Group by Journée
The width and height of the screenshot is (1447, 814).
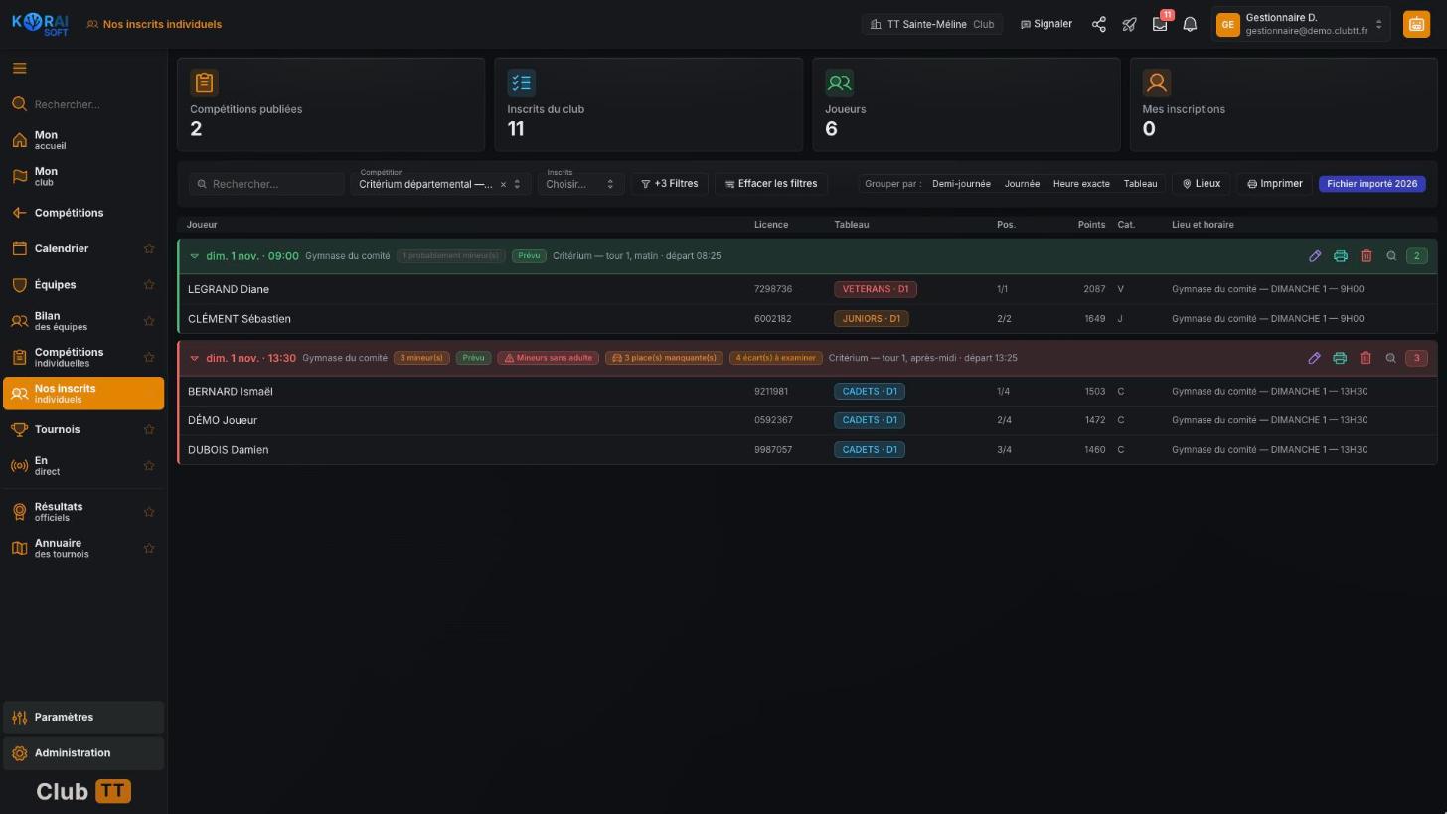coord(1022,184)
